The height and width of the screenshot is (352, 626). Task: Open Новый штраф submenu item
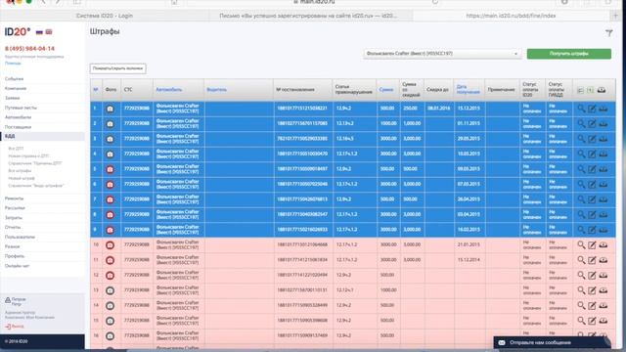coord(22,178)
